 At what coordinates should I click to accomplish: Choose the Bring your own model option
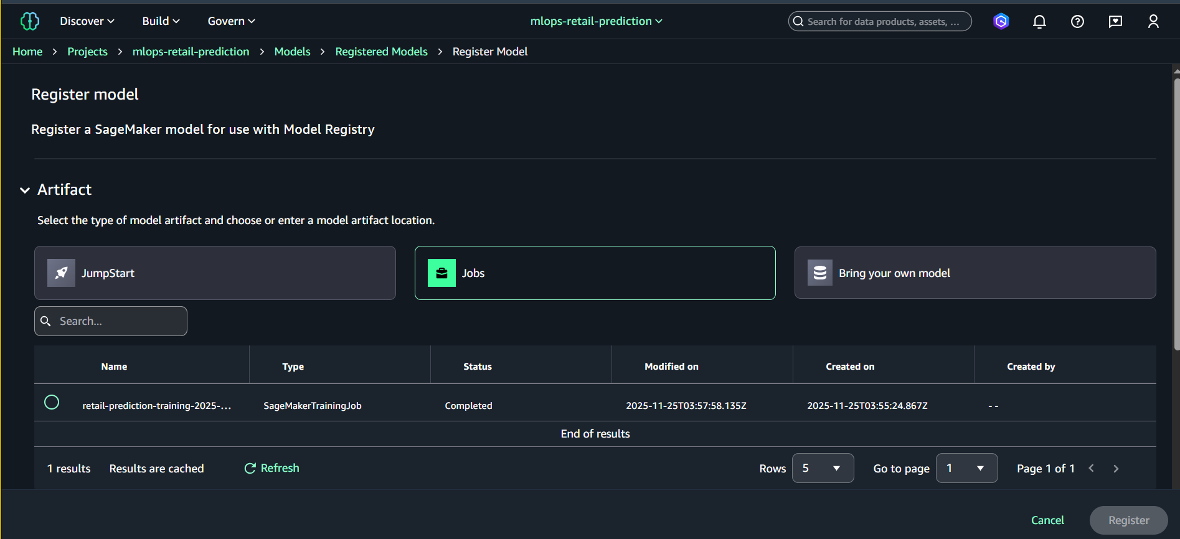[x=975, y=273]
